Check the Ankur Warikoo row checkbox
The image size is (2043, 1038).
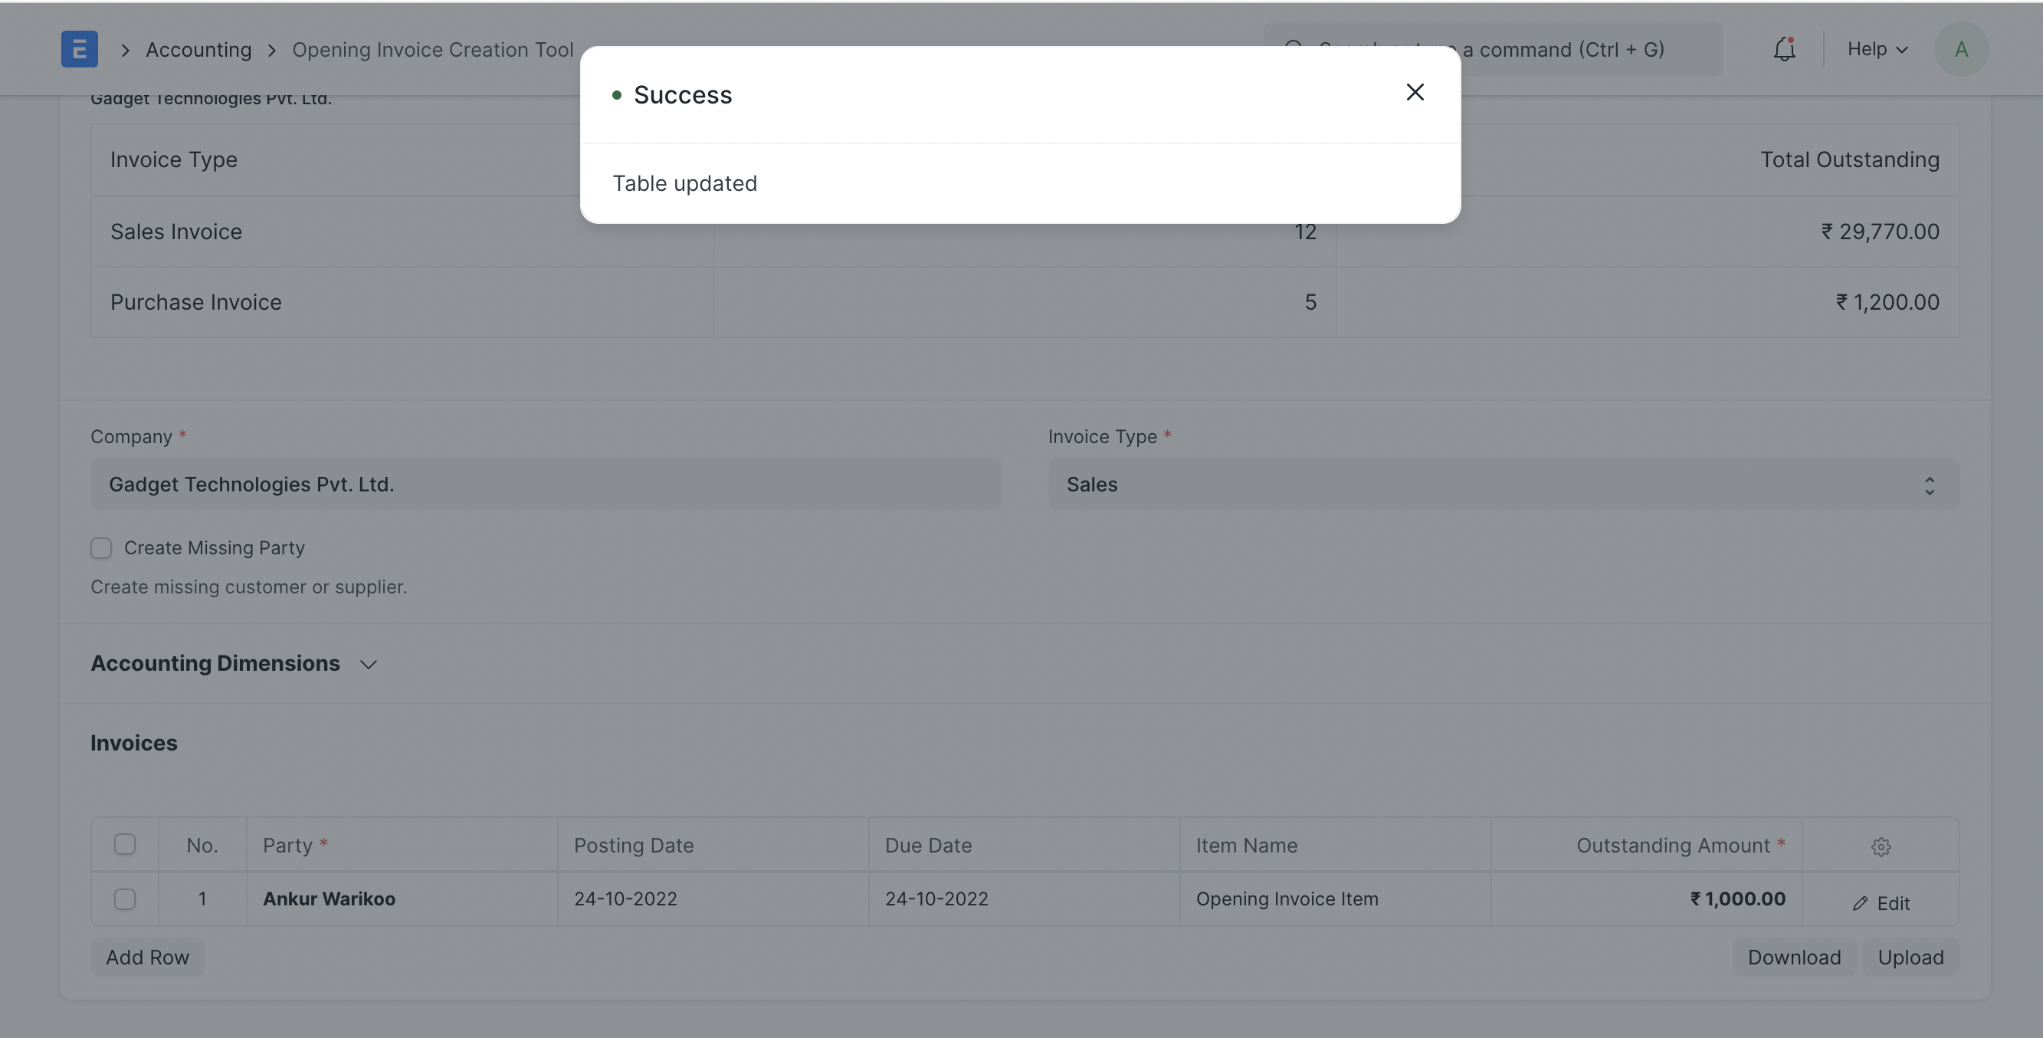pyautogui.click(x=126, y=899)
